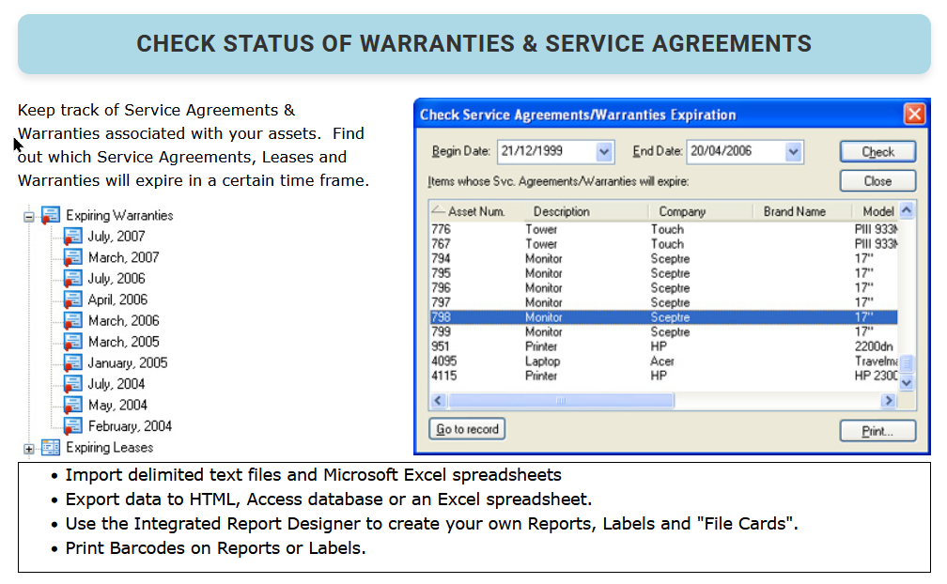Select April, 2006 tree label
Viewport: 947px width, 584px height.
(117, 300)
